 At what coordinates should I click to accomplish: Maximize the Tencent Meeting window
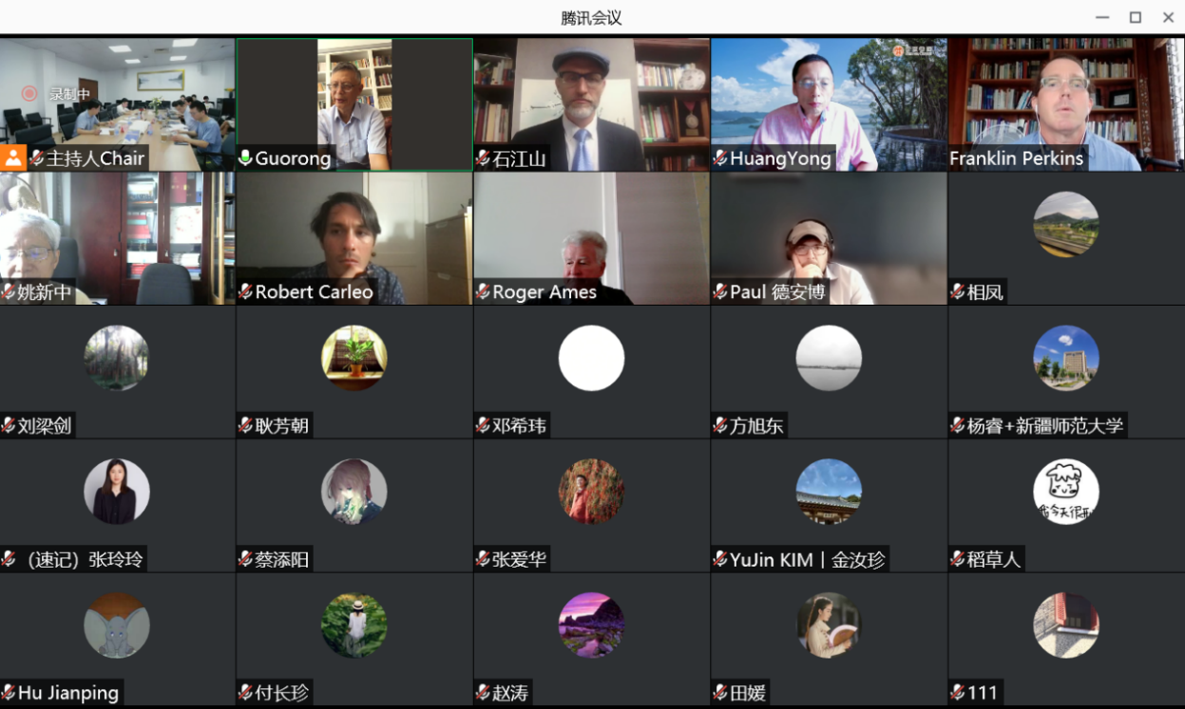point(1135,17)
